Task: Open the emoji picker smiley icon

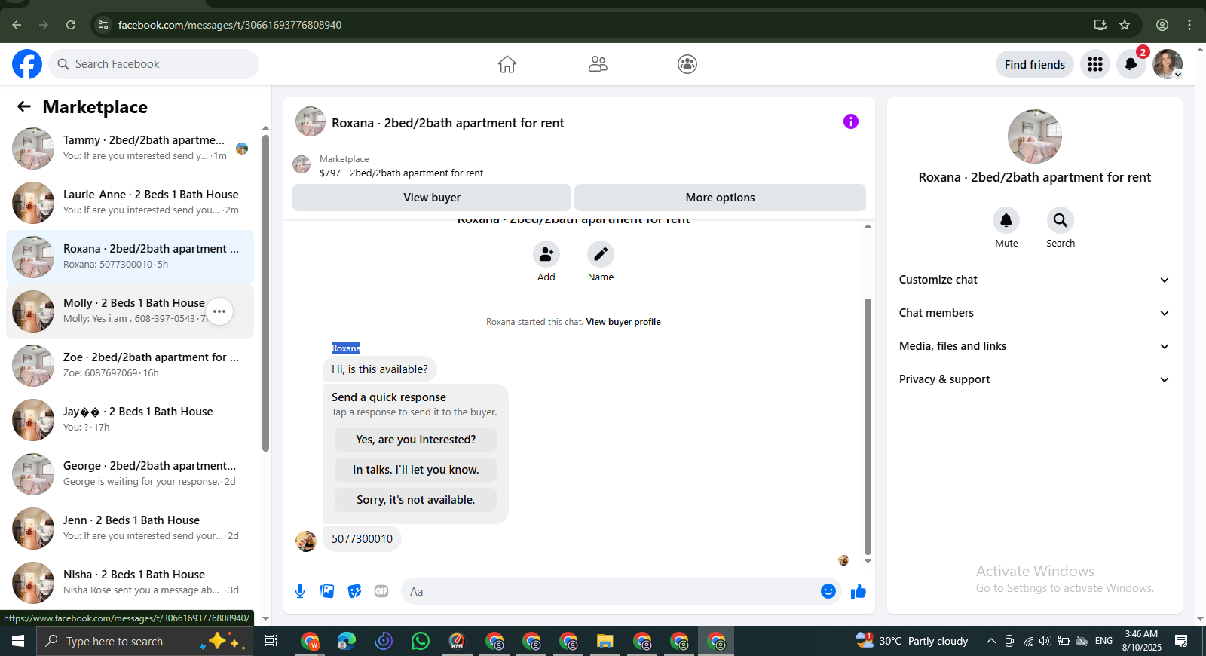Action: point(828,591)
